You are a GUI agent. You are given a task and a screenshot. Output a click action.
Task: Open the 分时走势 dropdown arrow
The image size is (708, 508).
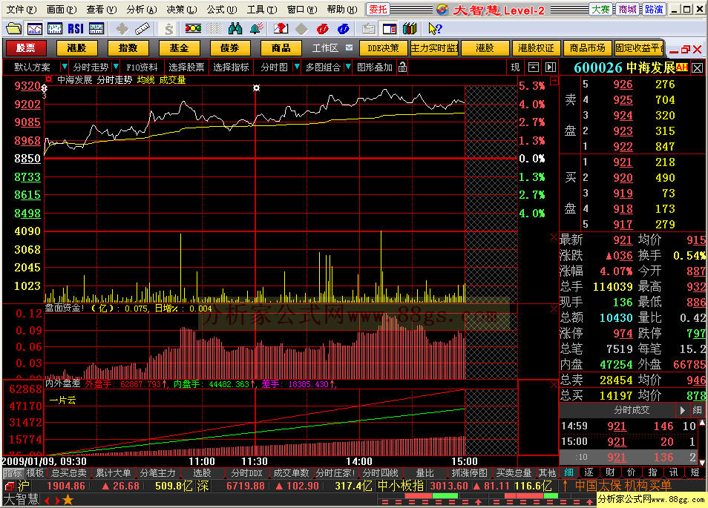coord(116,67)
